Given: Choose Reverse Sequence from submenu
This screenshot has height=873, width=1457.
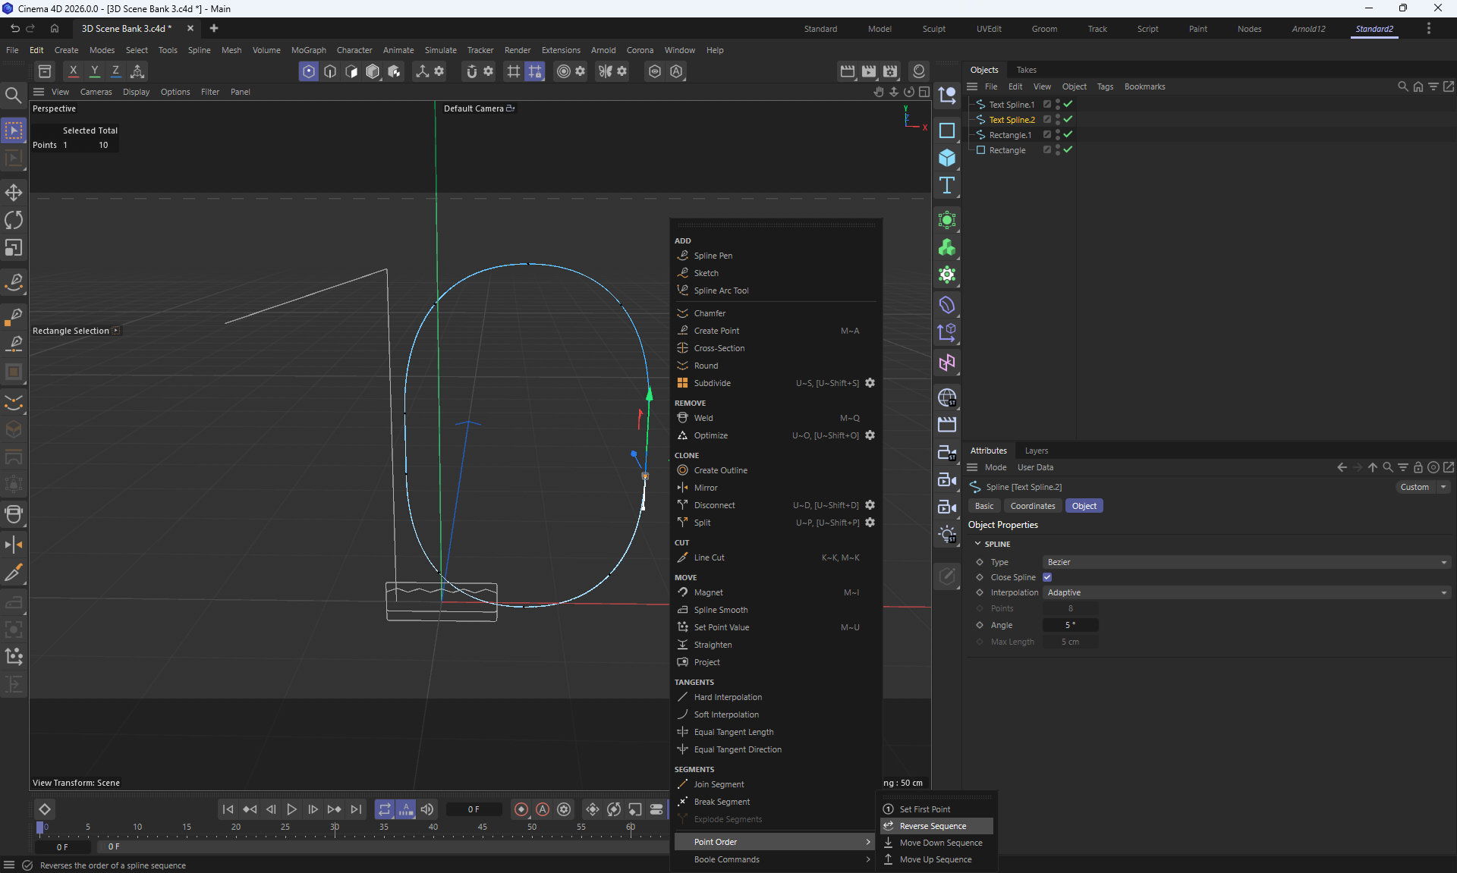Looking at the screenshot, I should [x=933, y=826].
